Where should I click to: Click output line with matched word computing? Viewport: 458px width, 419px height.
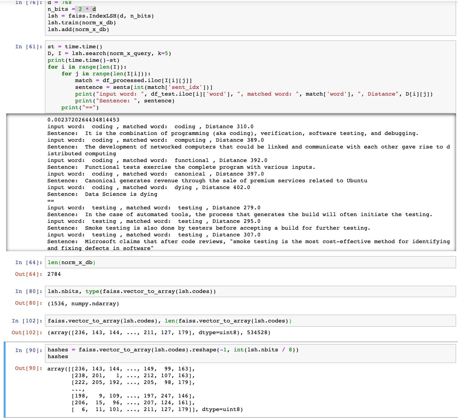[156, 140]
